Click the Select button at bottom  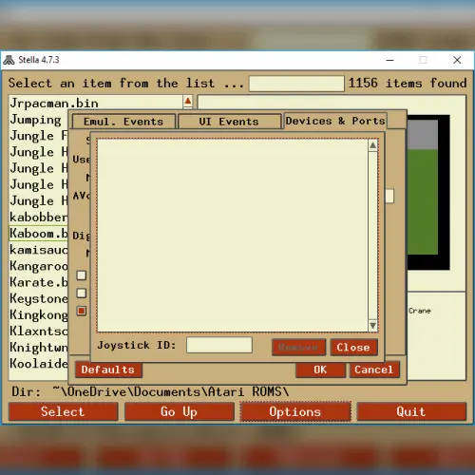(x=63, y=411)
